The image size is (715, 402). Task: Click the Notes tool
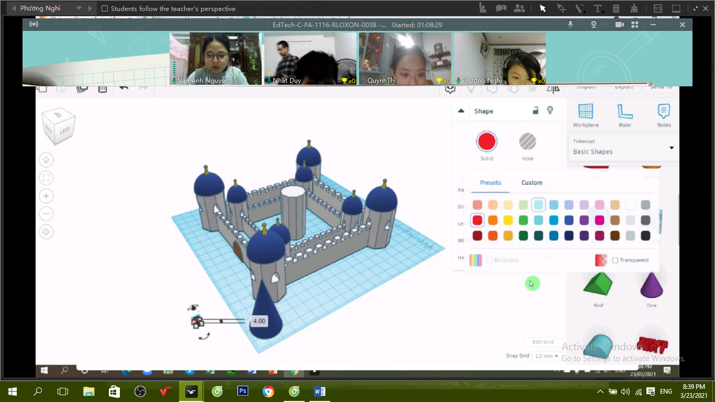pyautogui.click(x=664, y=116)
